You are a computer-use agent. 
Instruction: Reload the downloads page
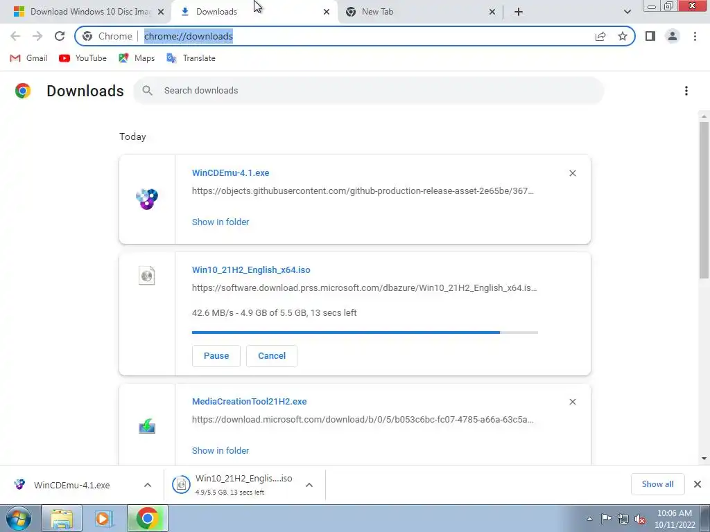[x=60, y=36]
